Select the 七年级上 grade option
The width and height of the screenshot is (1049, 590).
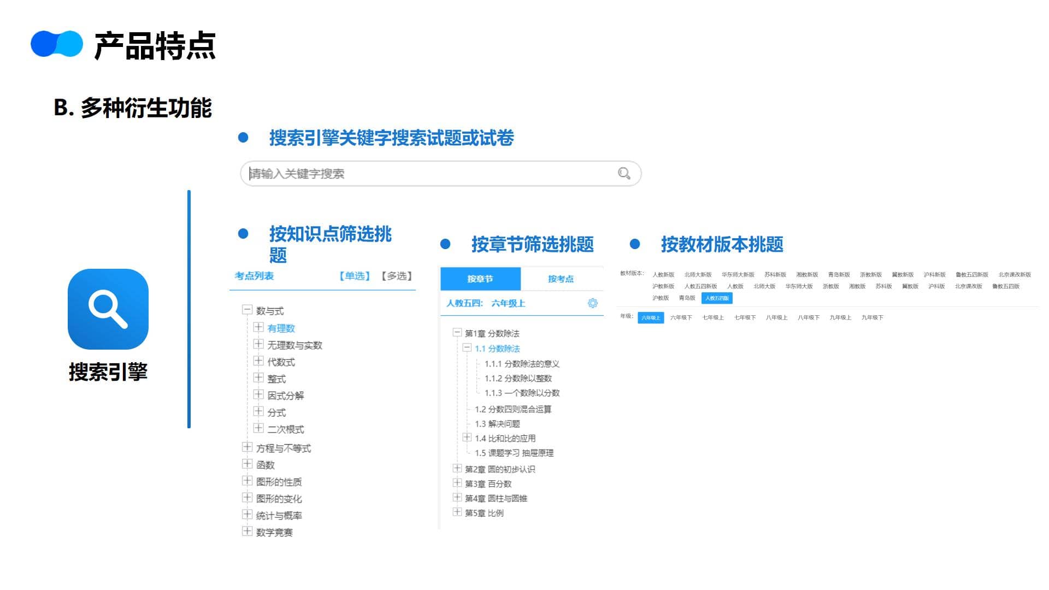coord(713,318)
